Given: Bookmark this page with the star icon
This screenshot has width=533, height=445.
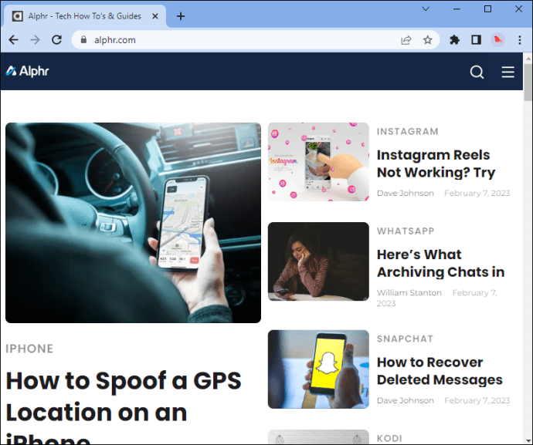Looking at the screenshot, I should tap(428, 40).
